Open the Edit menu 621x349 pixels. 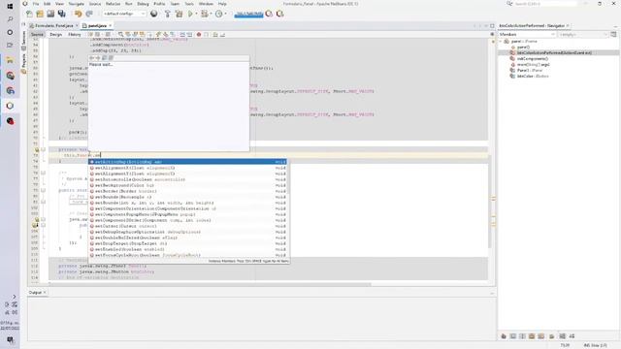pos(47,4)
